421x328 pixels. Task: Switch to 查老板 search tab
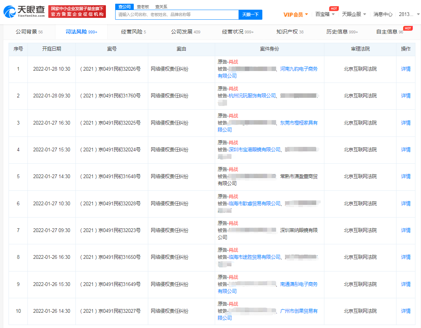point(143,7)
